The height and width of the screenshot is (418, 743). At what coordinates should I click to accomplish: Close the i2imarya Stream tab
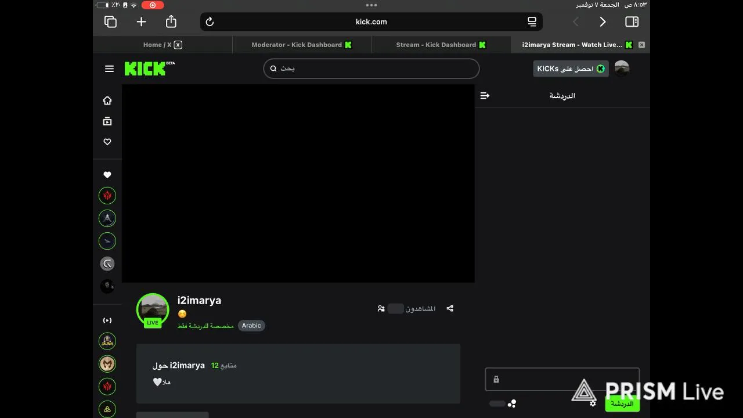[641, 45]
